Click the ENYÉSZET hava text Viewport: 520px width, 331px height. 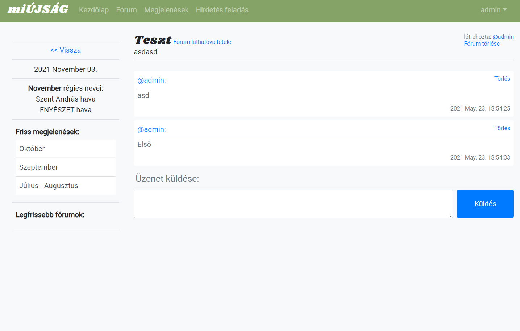(66, 110)
